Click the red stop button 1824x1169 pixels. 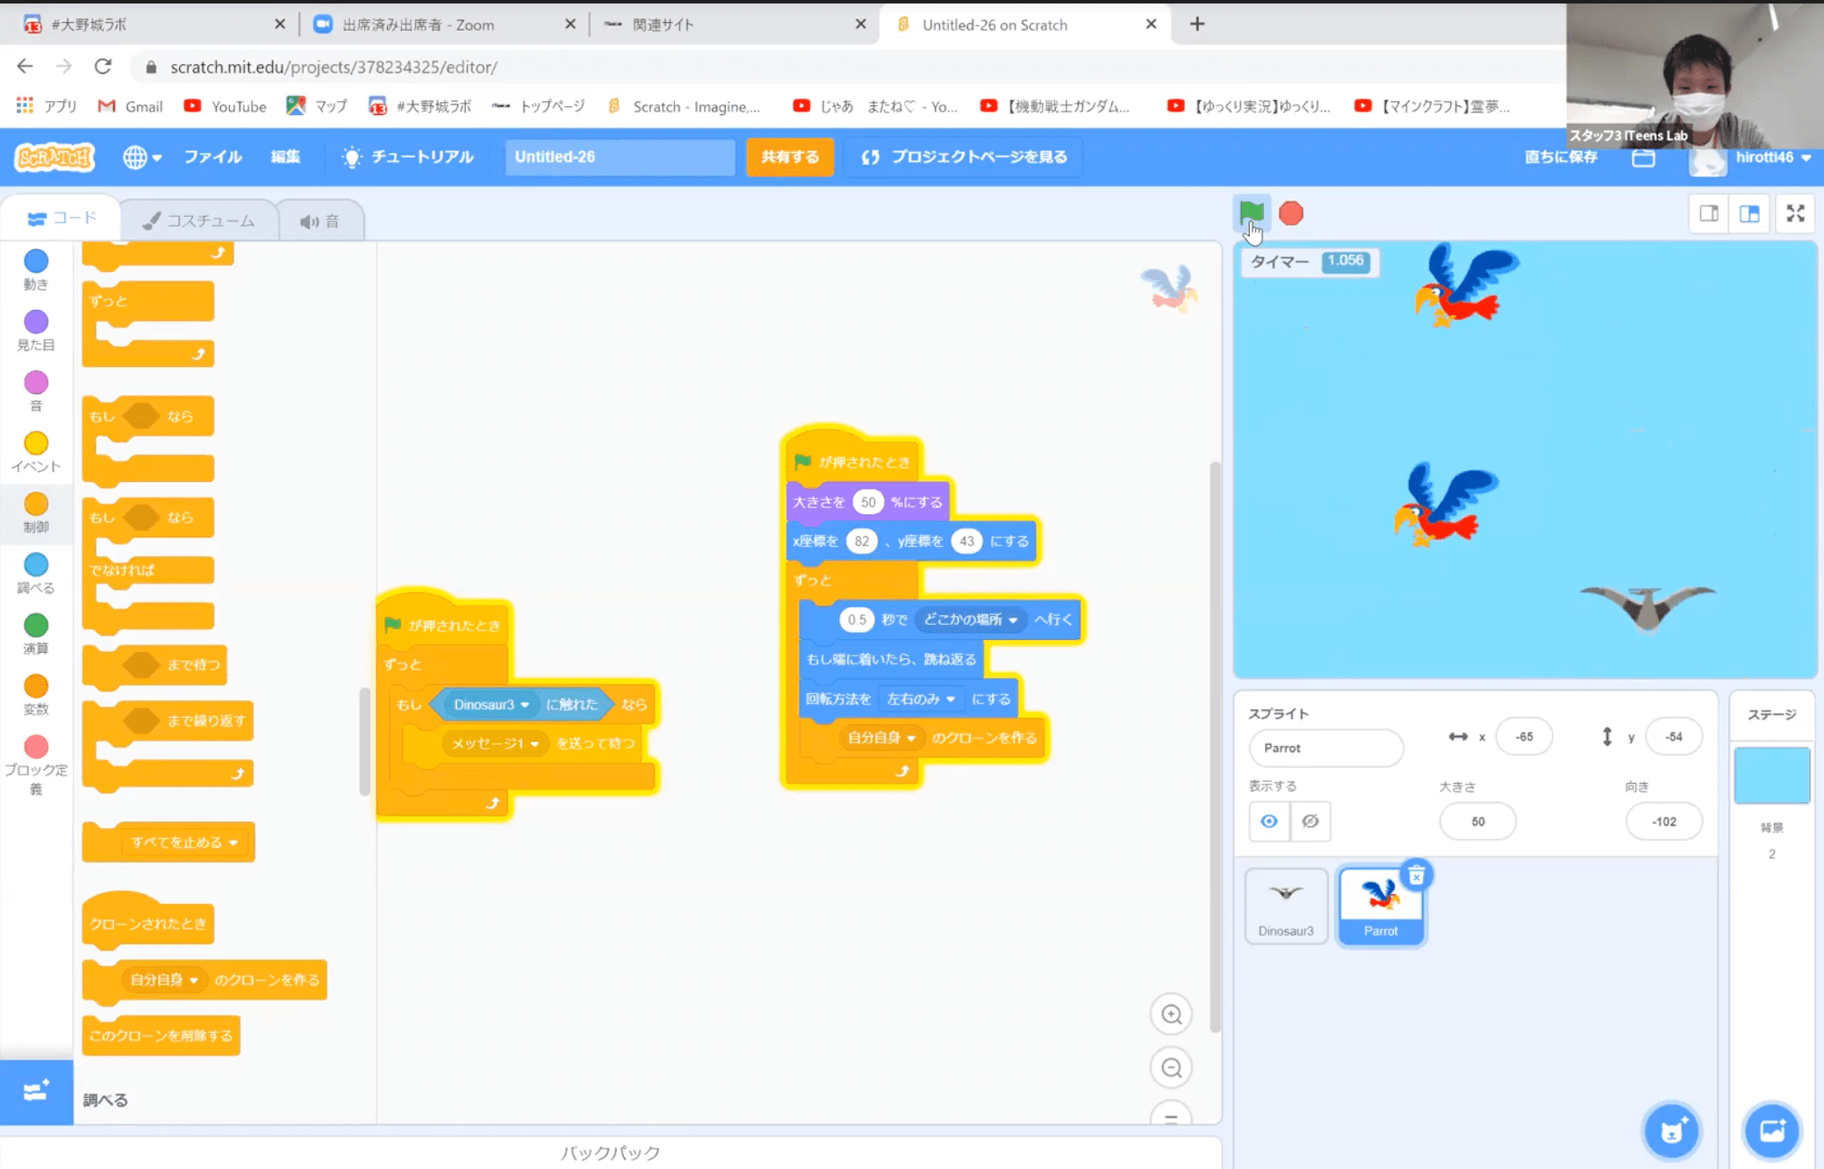click(1290, 213)
